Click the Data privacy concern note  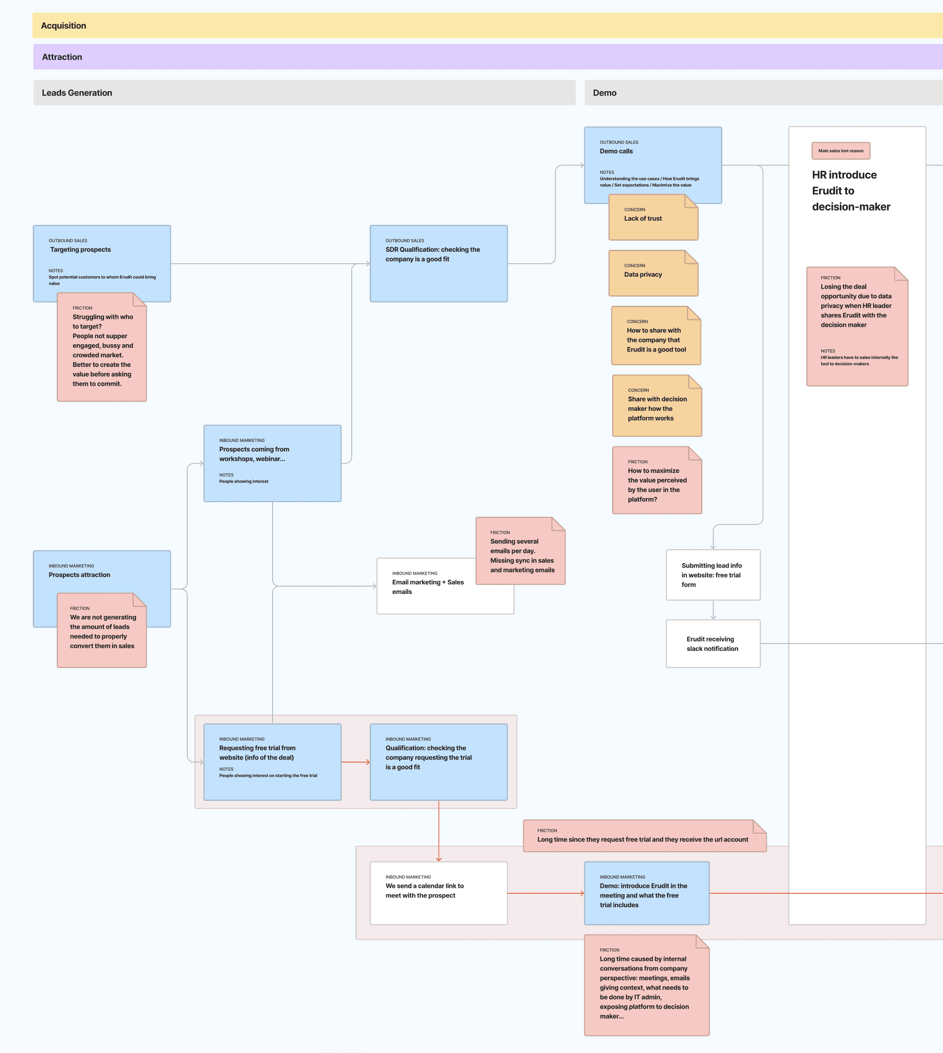[653, 273]
